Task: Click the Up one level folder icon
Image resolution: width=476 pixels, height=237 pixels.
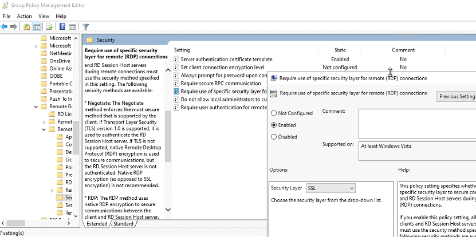Action: (26, 26)
